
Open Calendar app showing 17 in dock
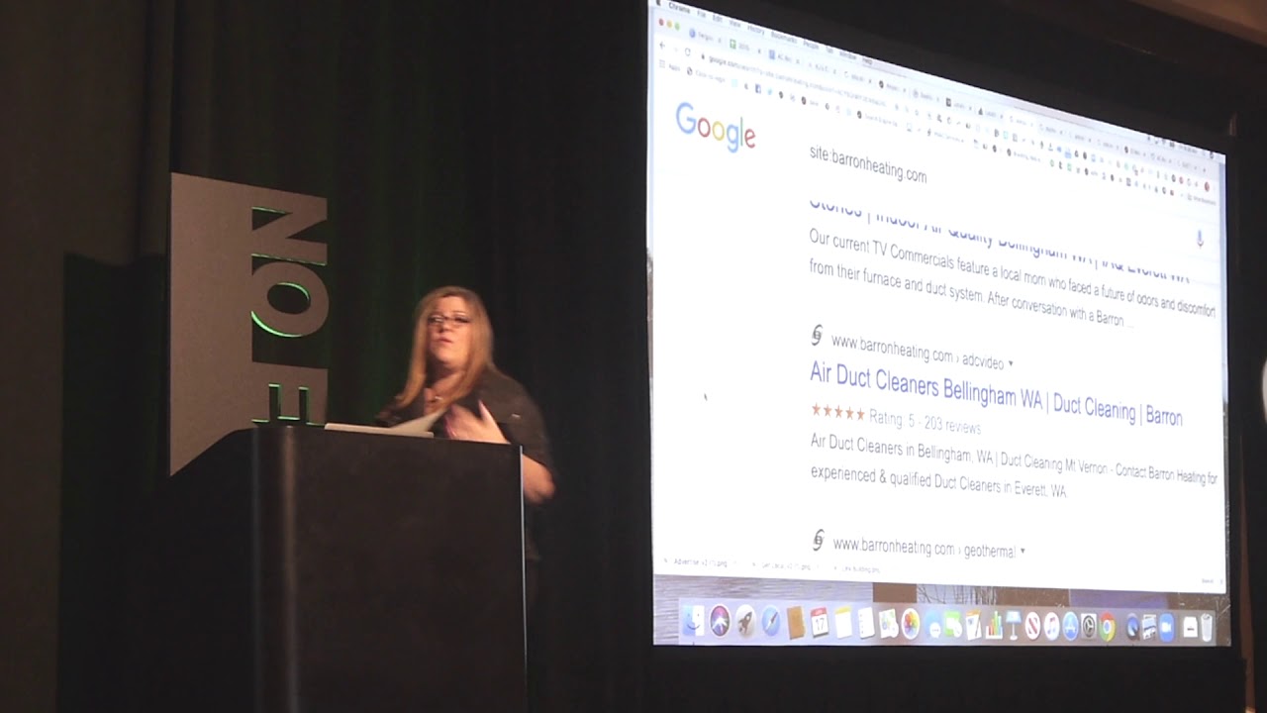pos(820,624)
